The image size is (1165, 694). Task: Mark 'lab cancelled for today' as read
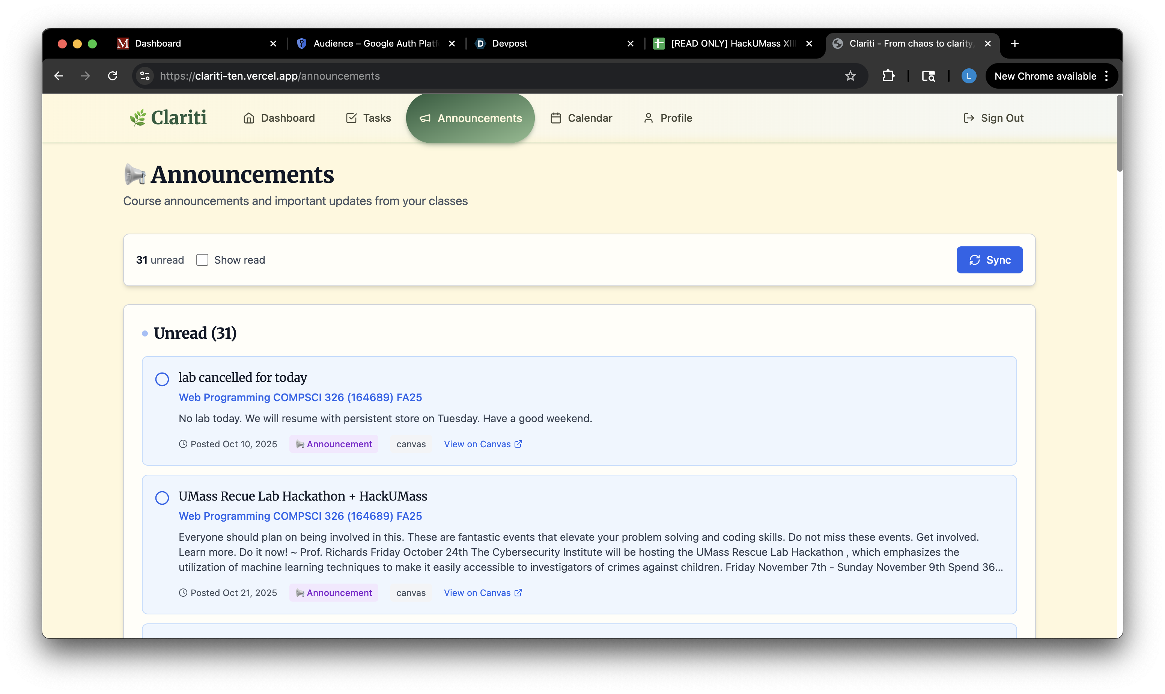tap(162, 379)
